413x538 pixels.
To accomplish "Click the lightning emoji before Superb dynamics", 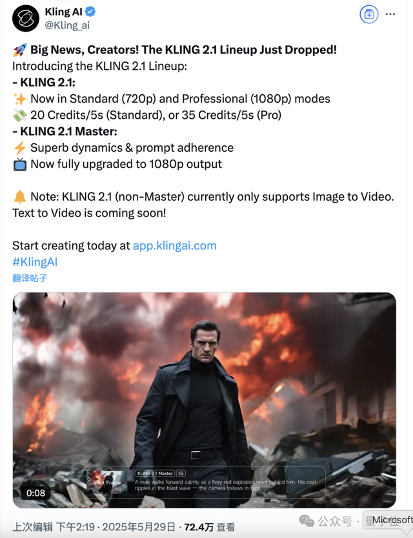I will point(19,148).
